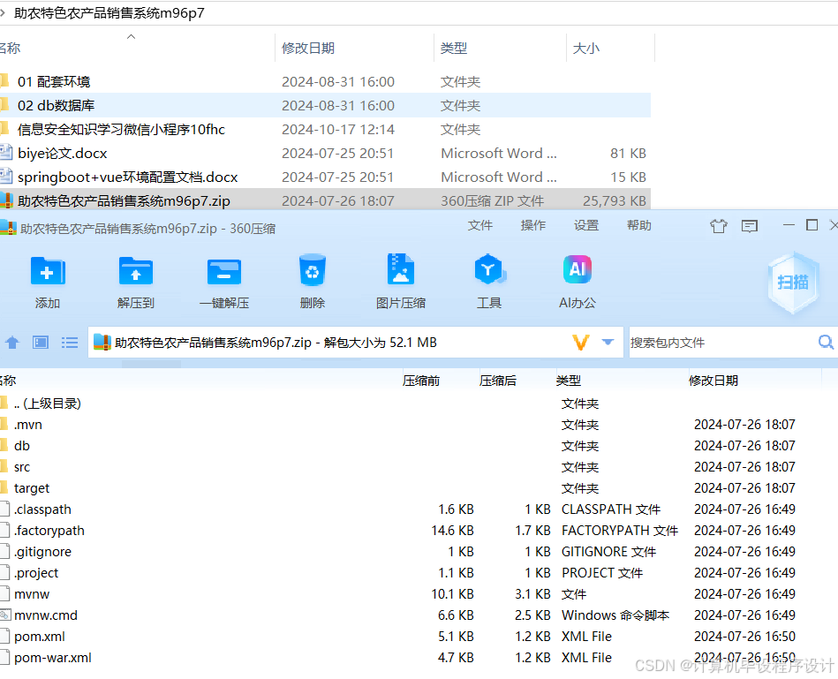Click the go-up-directory arrow icon

(12, 342)
